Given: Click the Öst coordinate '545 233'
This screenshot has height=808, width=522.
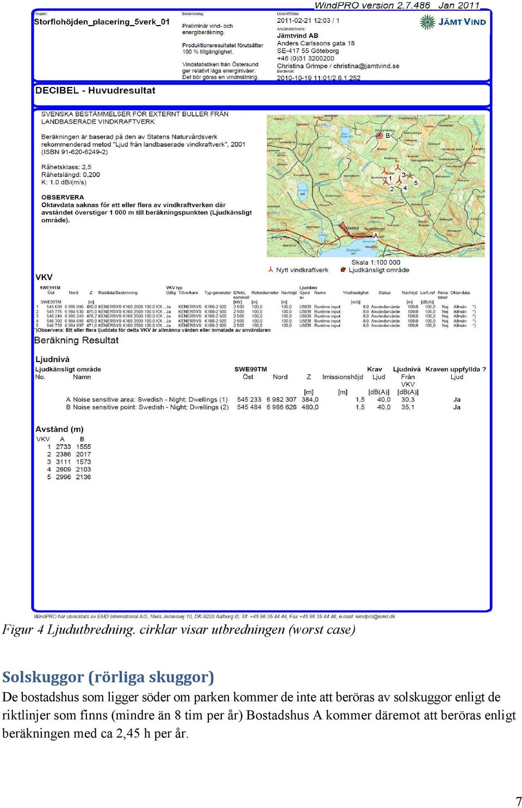Looking at the screenshot, I should point(249,400).
